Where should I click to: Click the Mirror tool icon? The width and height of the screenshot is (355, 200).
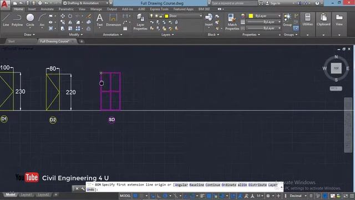tap(70, 22)
